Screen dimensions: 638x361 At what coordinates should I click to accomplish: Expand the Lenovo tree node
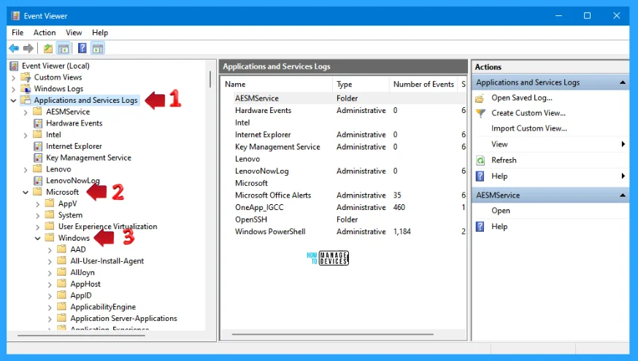(x=26, y=169)
